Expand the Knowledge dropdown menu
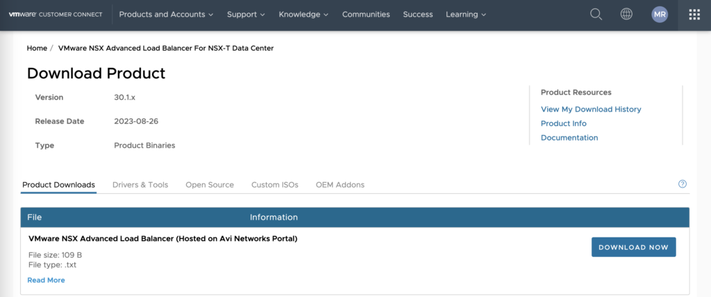 (x=303, y=15)
